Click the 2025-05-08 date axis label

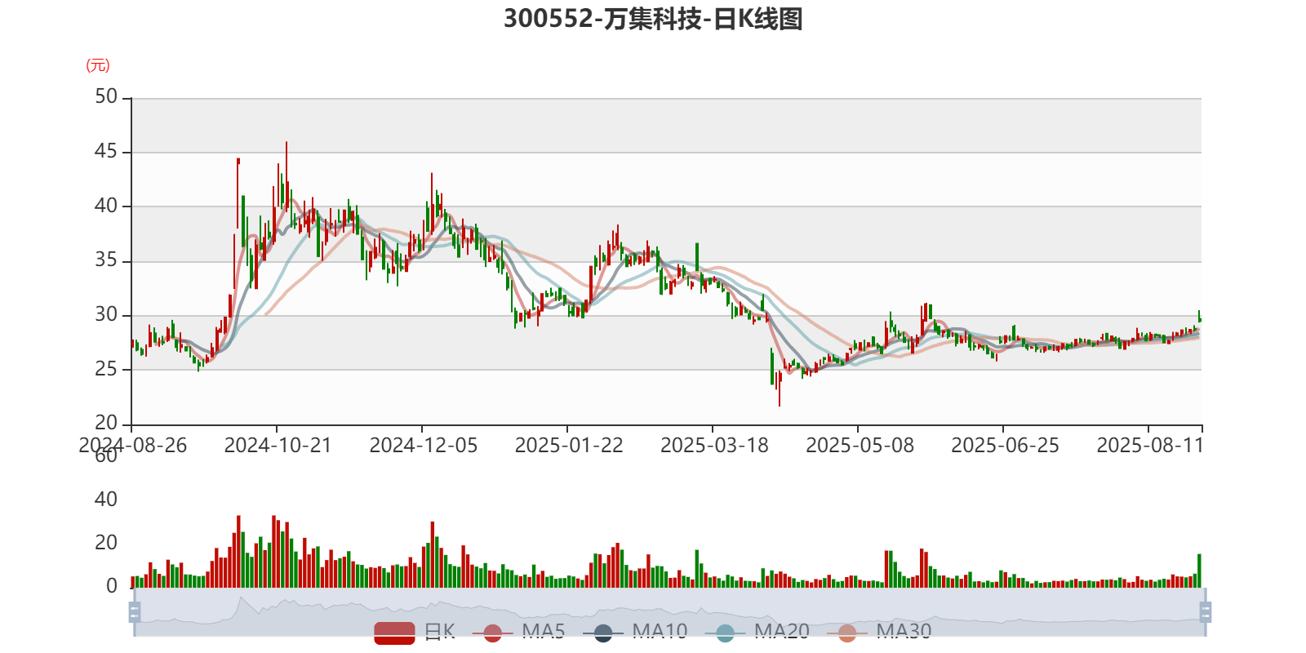(860, 446)
